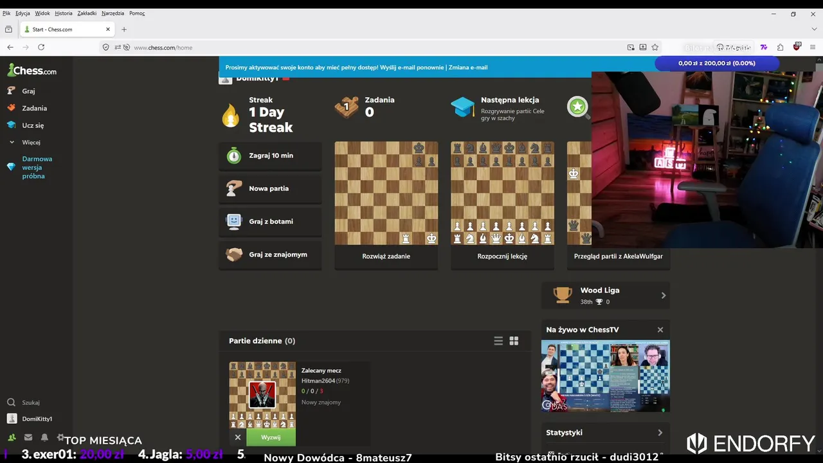
Task: Click the green friends icon at sidebar bottom
Action: [12, 437]
